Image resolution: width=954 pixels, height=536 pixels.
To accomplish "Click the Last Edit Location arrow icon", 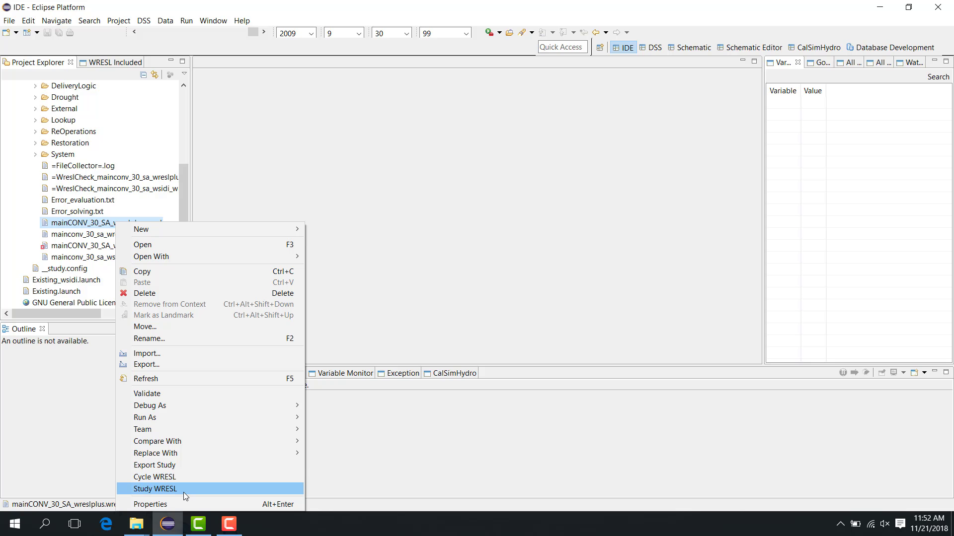I will [584, 32].
